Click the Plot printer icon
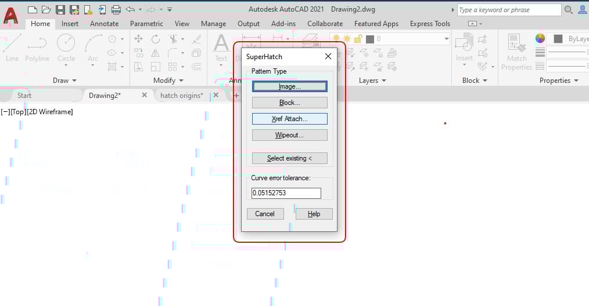 tap(116, 10)
